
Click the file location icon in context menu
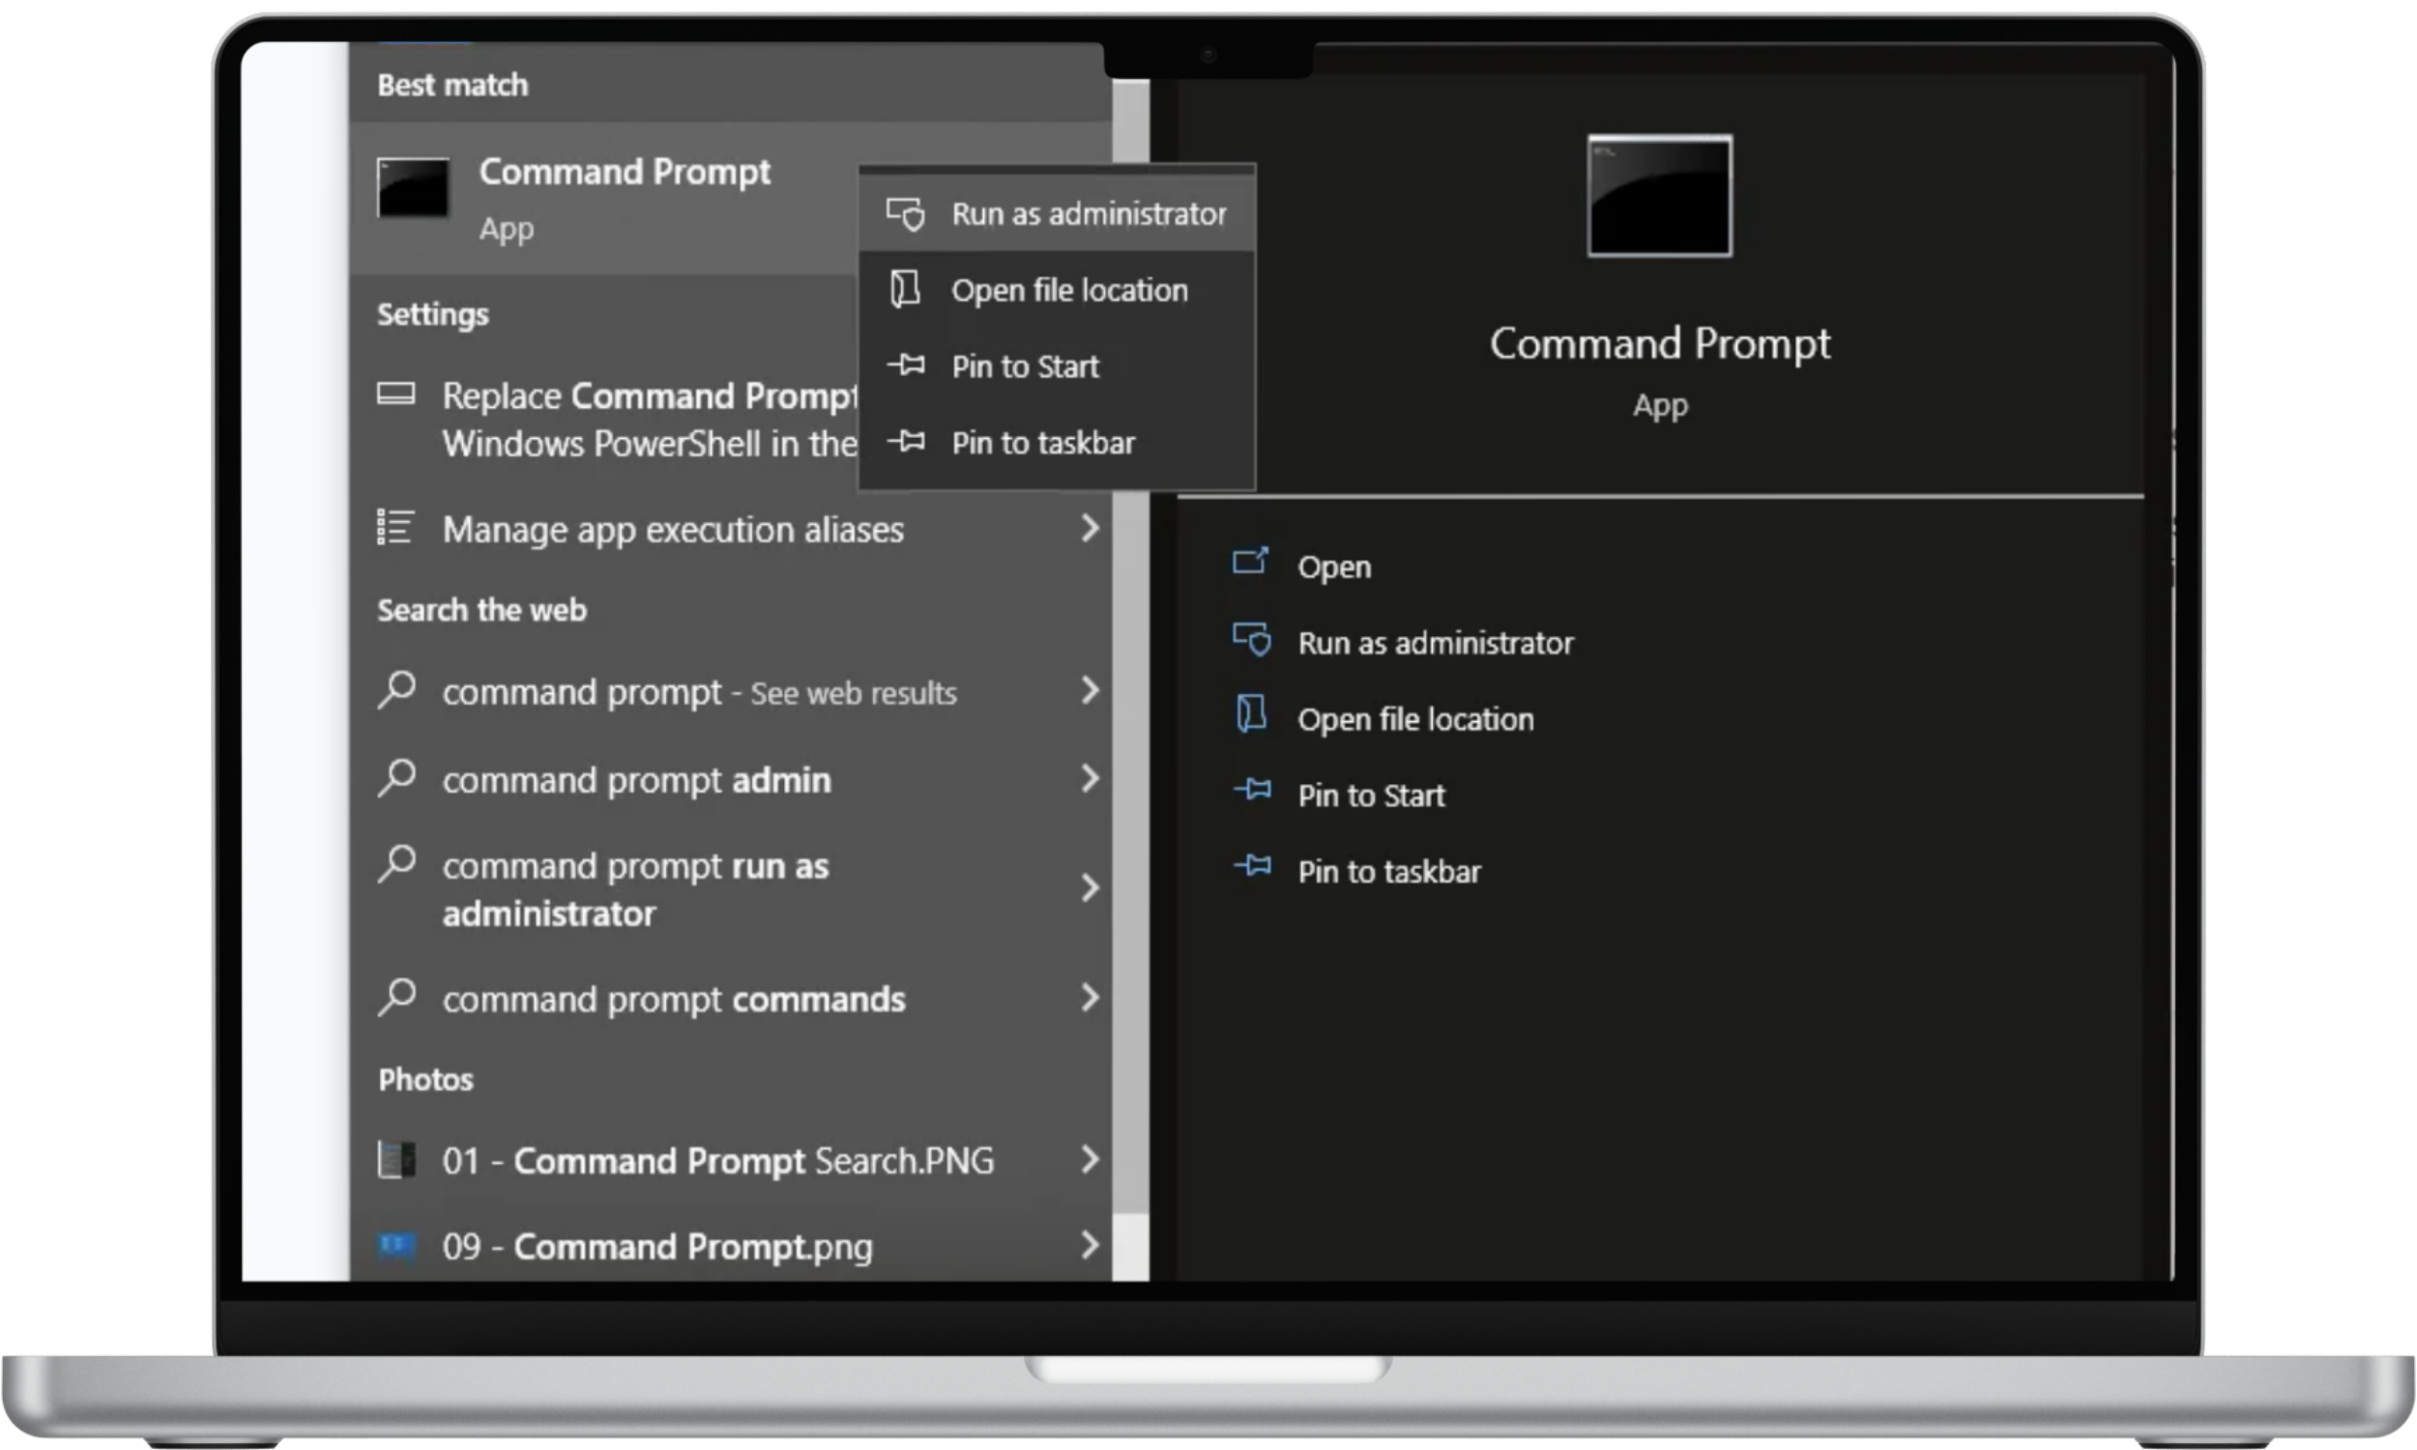905,289
